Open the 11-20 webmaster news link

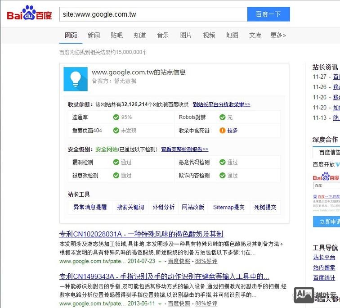coord(336,108)
